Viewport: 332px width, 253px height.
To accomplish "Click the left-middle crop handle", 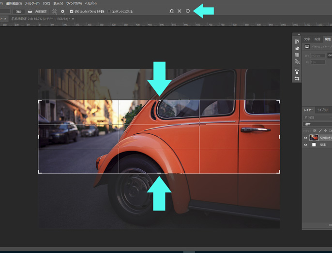I will (x=38, y=137).
